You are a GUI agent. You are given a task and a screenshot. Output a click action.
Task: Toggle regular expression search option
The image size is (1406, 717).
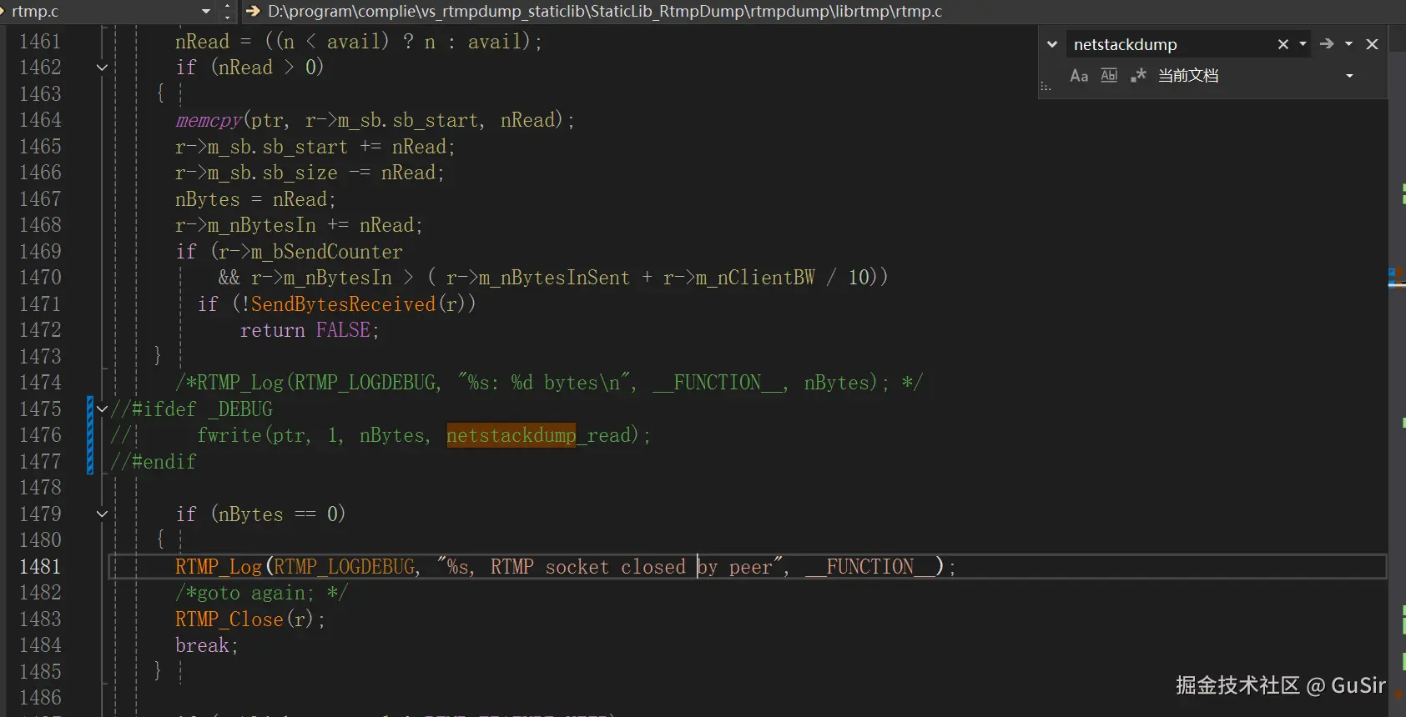[1138, 76]
